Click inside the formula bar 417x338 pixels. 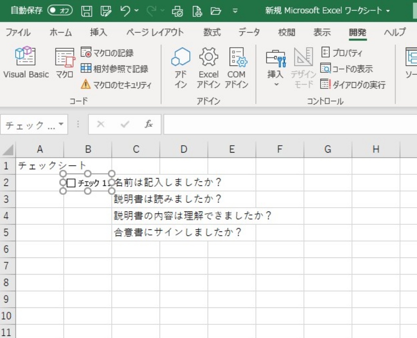[x=290, y=124]
